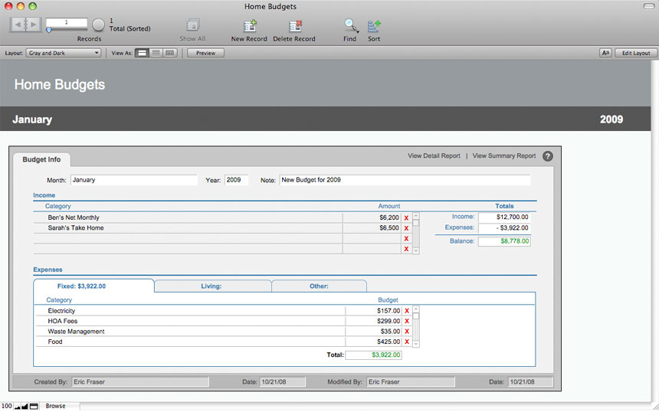
Task: Select the Fixed: $3,922.00 tab
Action: (93, 286)
